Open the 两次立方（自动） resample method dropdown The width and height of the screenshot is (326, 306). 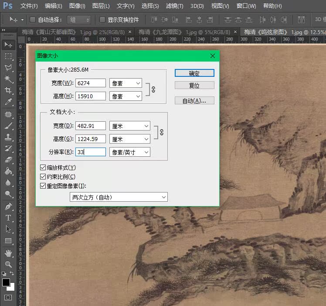pos(119,197)
